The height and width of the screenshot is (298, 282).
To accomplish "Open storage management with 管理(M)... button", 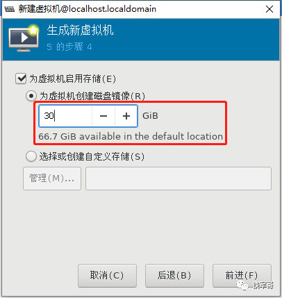I will pyautogui.click(x=52, y=179).
